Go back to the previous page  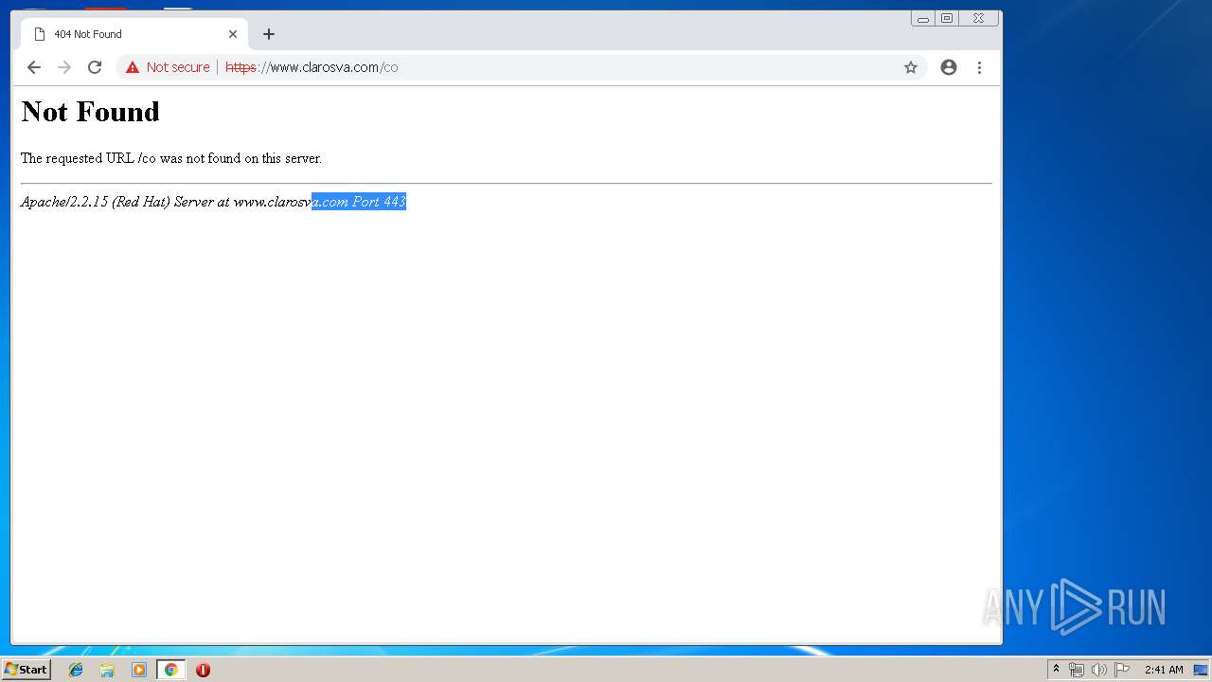(34, 67)
